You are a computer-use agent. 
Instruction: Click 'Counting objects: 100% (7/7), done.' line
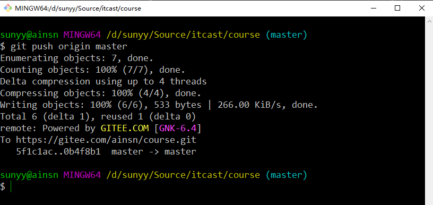(x=92, y=70)
